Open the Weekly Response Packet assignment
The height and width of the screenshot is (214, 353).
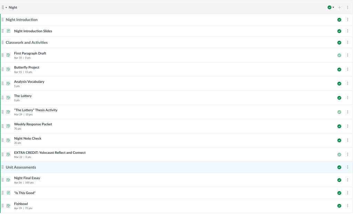pos(33,124)
